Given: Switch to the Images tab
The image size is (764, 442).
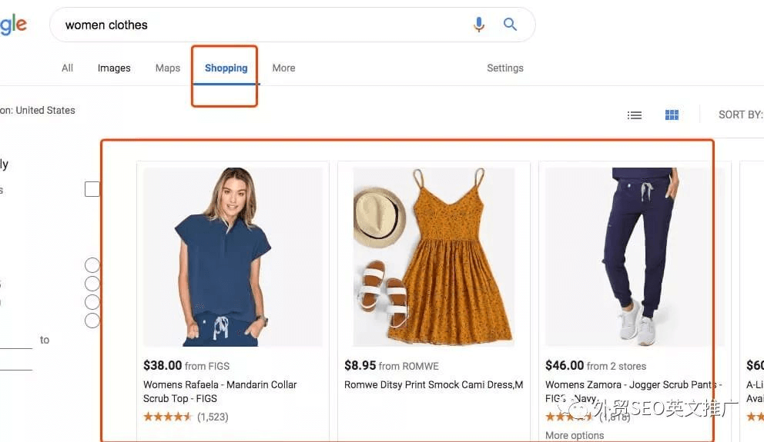Looking at the screenshot, I should (x=114, y=68).
